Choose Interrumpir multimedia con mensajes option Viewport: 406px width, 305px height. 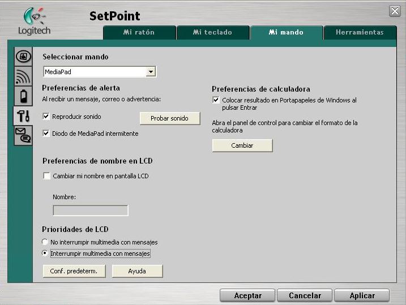pyautogui.click(x=45, y=254)
